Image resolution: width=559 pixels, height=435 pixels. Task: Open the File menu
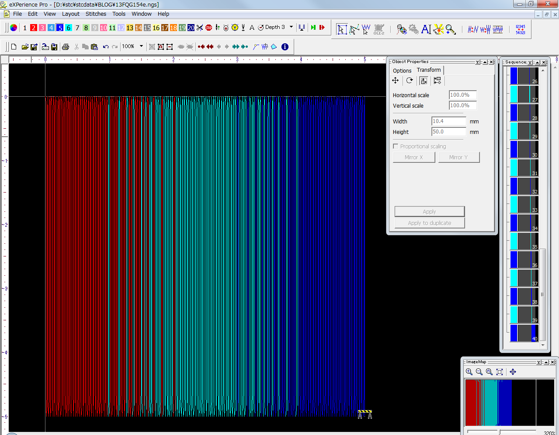(17, 14)
